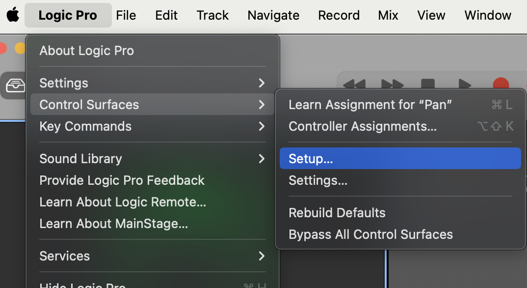Choose Learn About MainStage…
This screenshot has width=527, height=288.
click(153, 224)
